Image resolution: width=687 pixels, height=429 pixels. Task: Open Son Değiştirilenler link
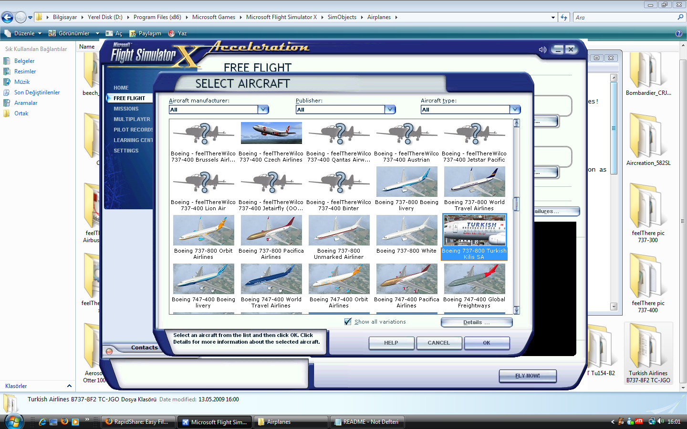tap(37, 92)
